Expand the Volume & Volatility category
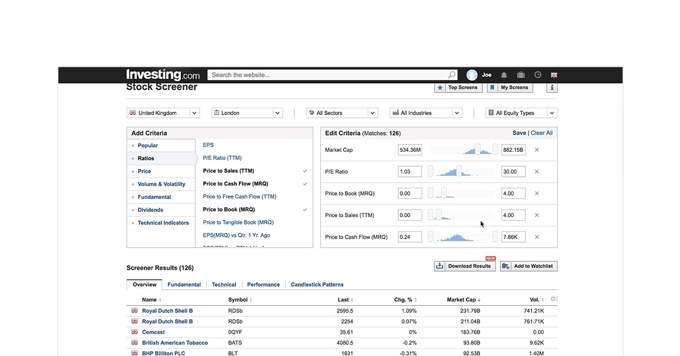 [x=161, y=184]
